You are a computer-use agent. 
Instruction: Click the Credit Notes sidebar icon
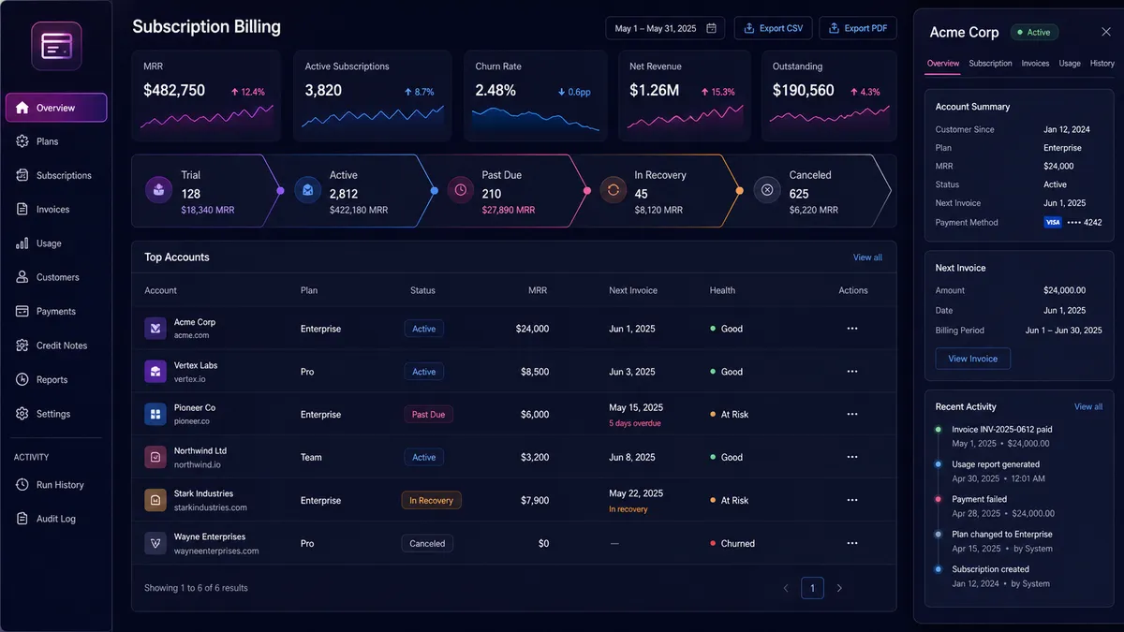[22, 345]
